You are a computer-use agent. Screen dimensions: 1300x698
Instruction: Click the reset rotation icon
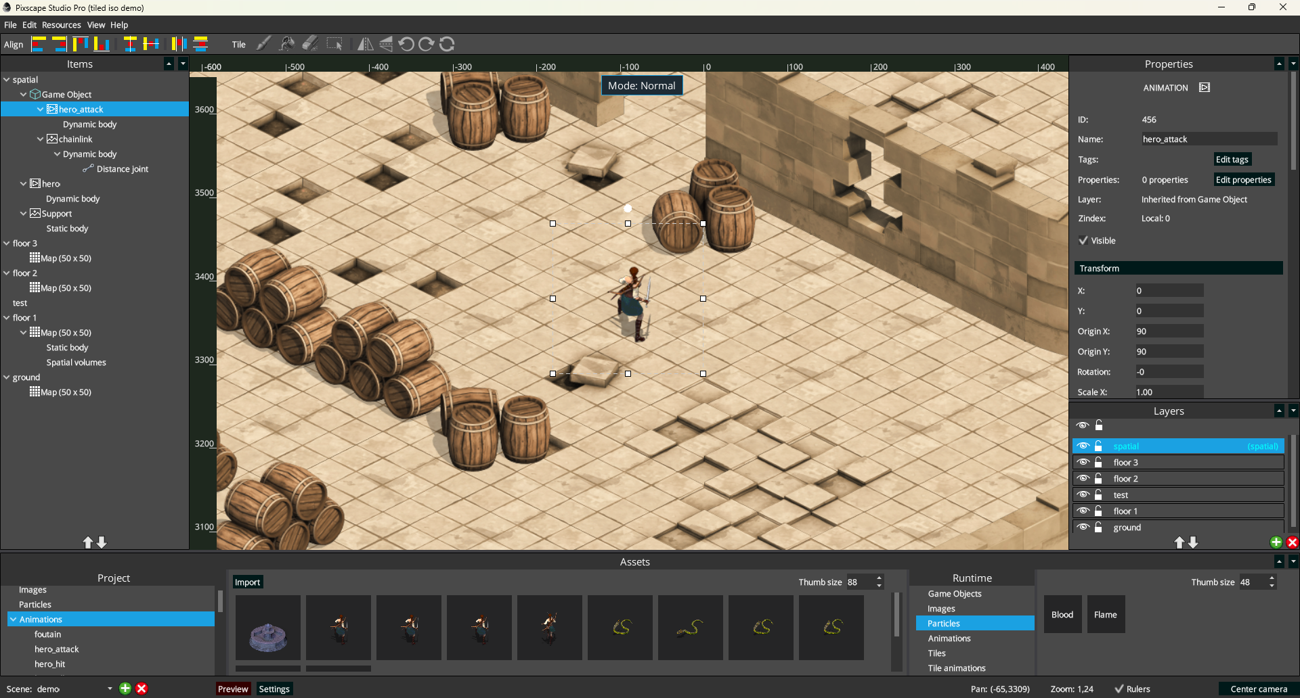pyautogui.click(x=447, y=44)
